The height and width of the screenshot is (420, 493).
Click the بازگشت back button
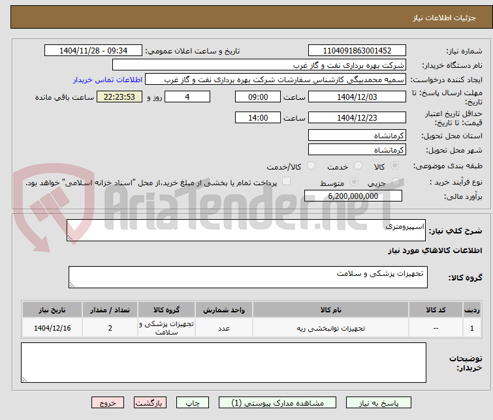coord(150,403)
